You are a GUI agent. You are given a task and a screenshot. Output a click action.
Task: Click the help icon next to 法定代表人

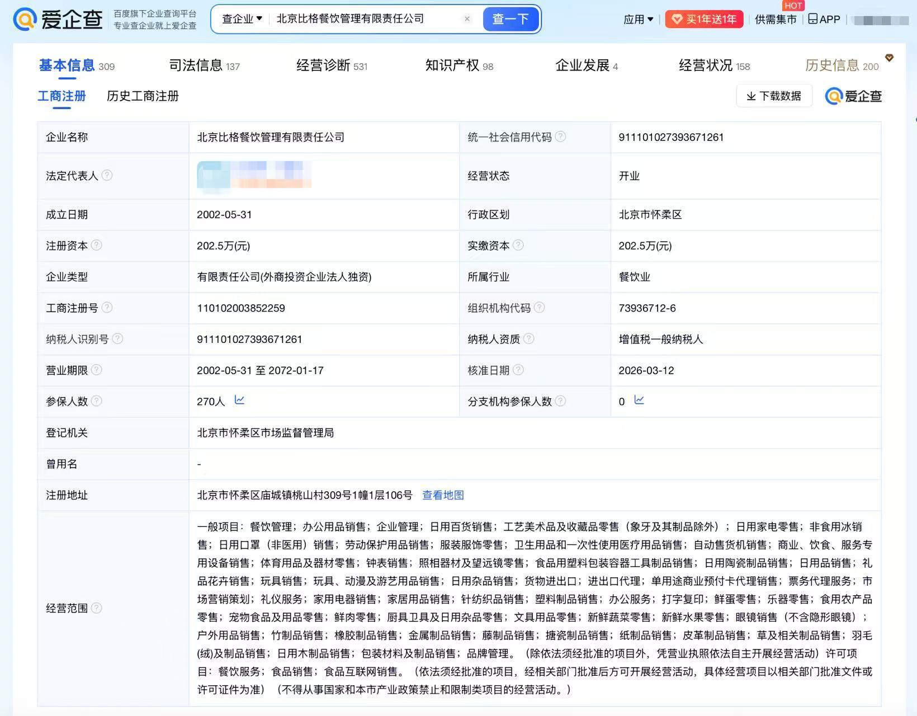[x=107, y=175]
